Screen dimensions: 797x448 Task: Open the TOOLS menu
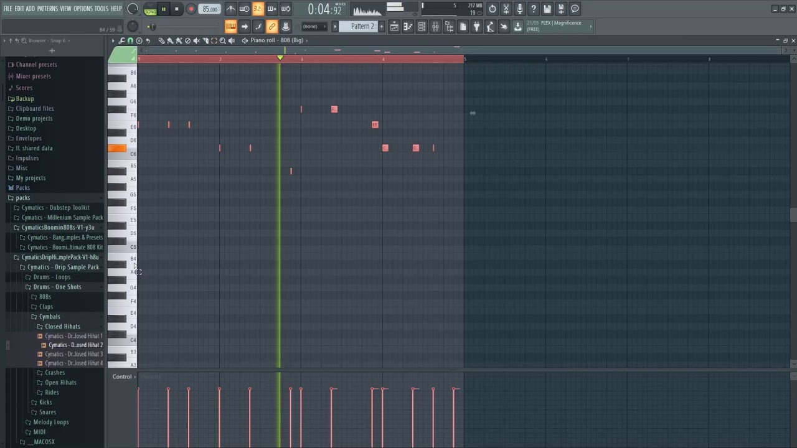pos(101,9)
